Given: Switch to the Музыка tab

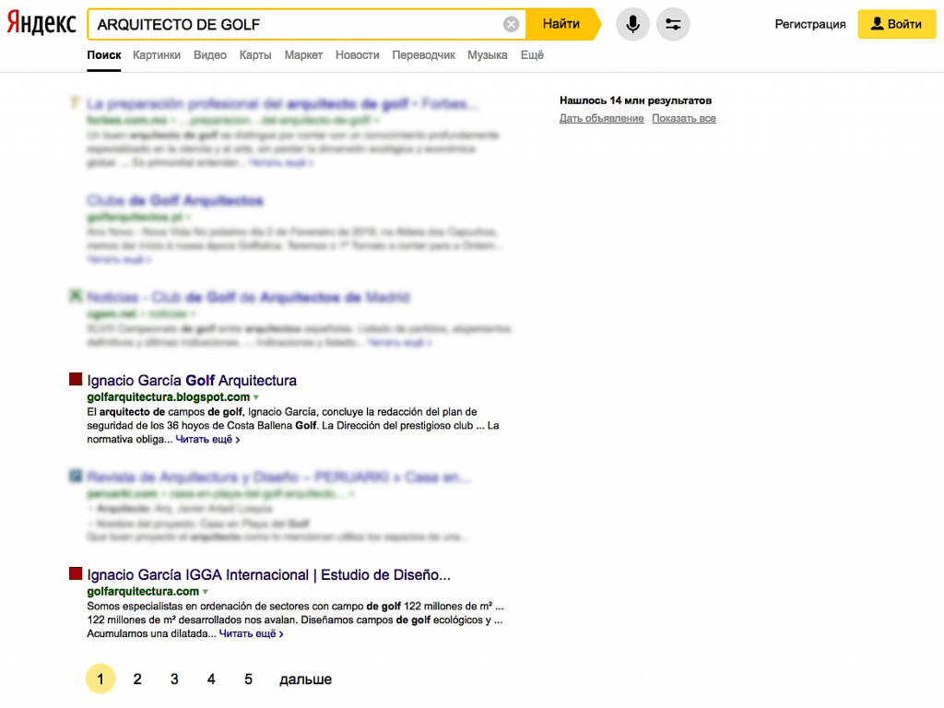Looking at the screenshot, I should [488, 55].
